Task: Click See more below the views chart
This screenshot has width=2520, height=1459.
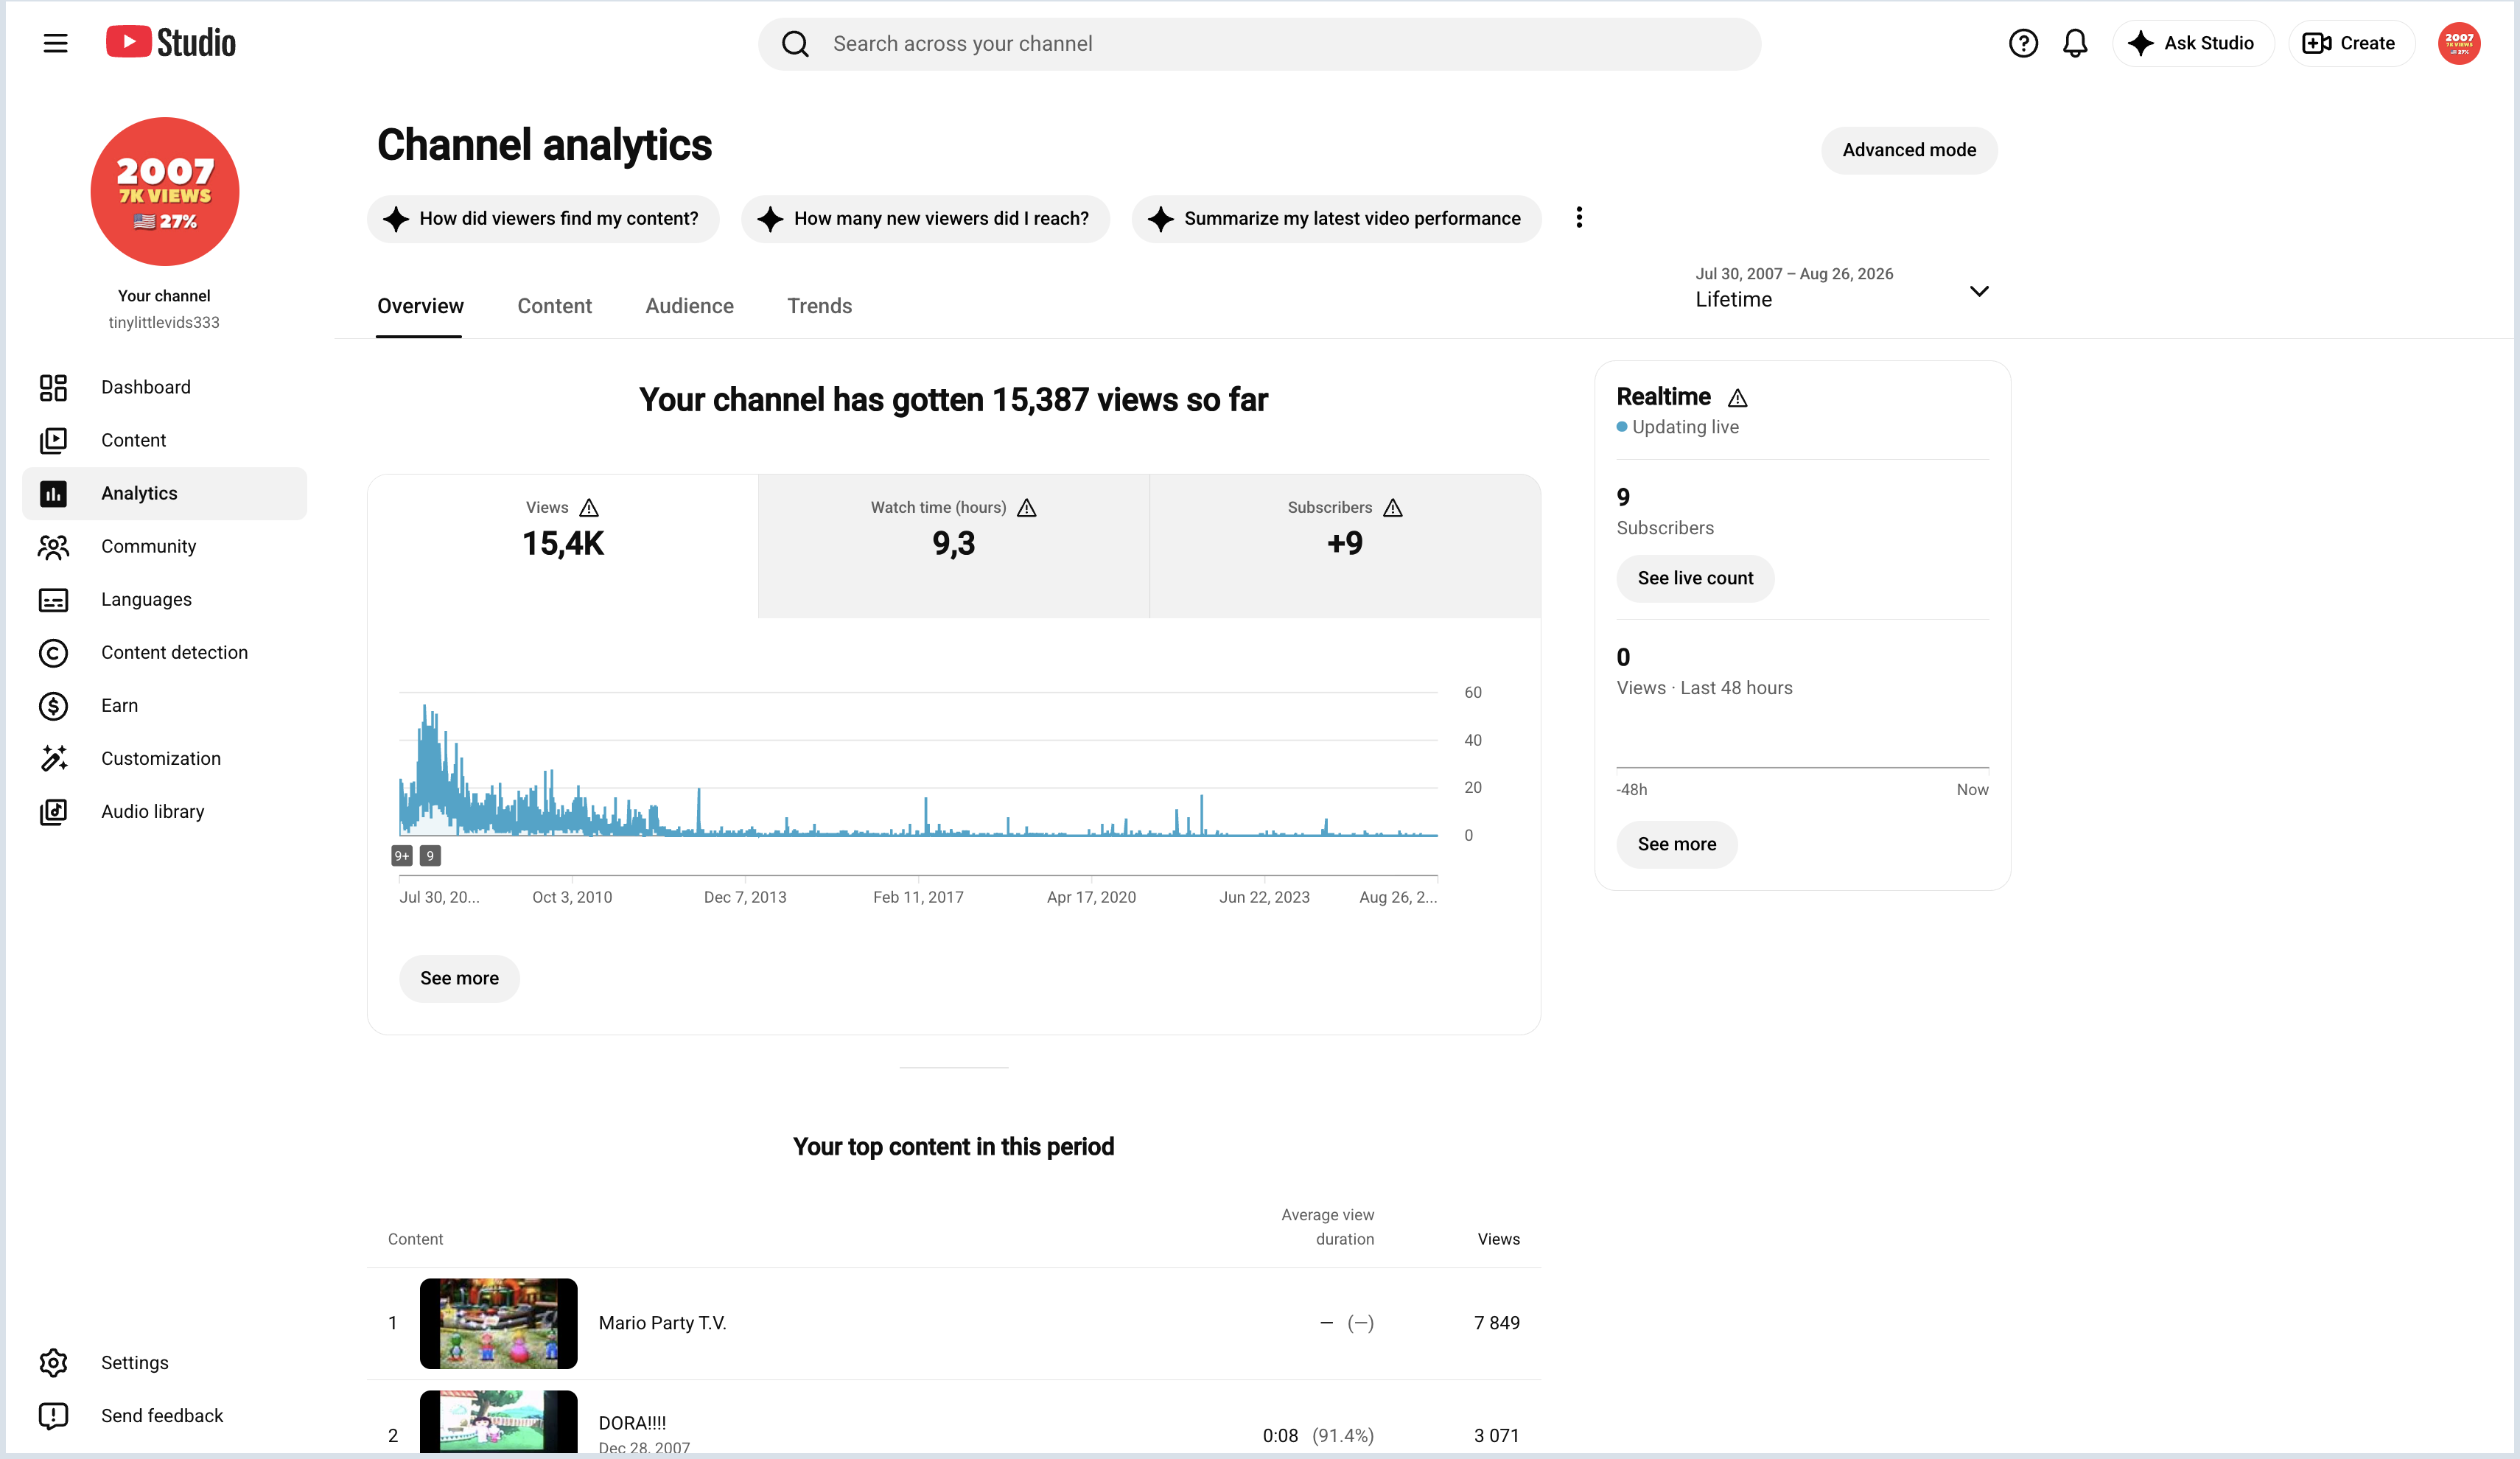Action: (x=459, y=978)
